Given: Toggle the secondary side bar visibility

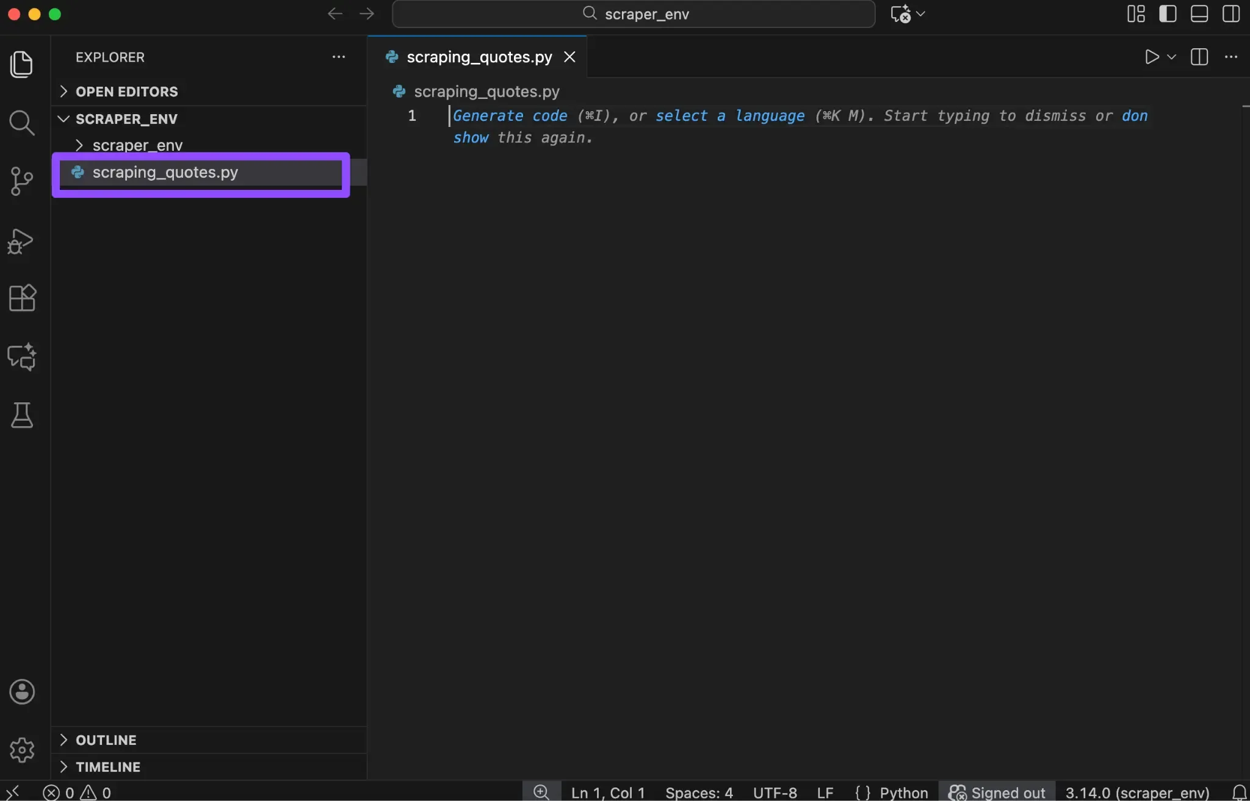Looking at the screenshot, I should click(1232, 13).
